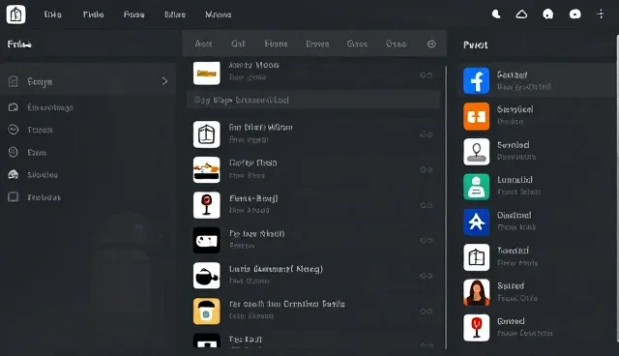Open the list item with the yellow banner thumbnail
Screen dimensions: 619x356
[x=313, y=73]
